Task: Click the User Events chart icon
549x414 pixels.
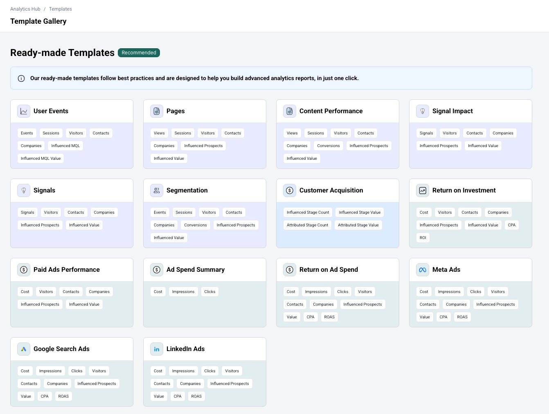Action: (24, 111)
